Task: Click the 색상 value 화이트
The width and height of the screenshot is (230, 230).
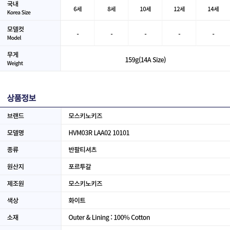Action: pos(77,200)
